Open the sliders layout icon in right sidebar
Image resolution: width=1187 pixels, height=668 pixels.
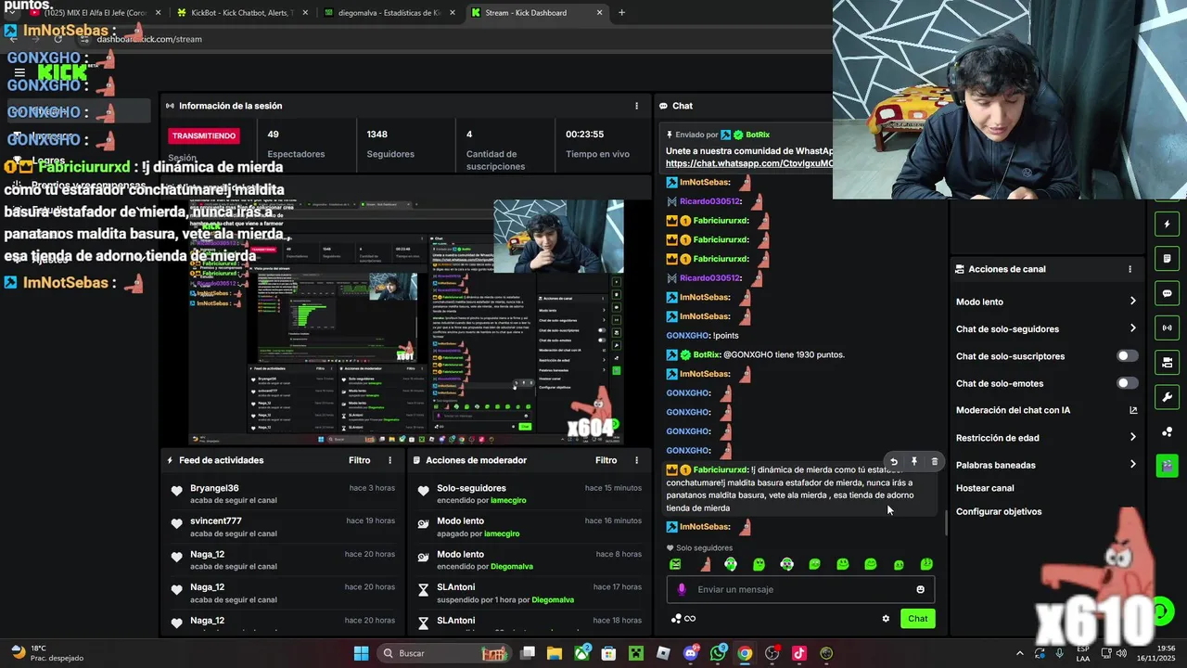click(x=1167, y=362)
